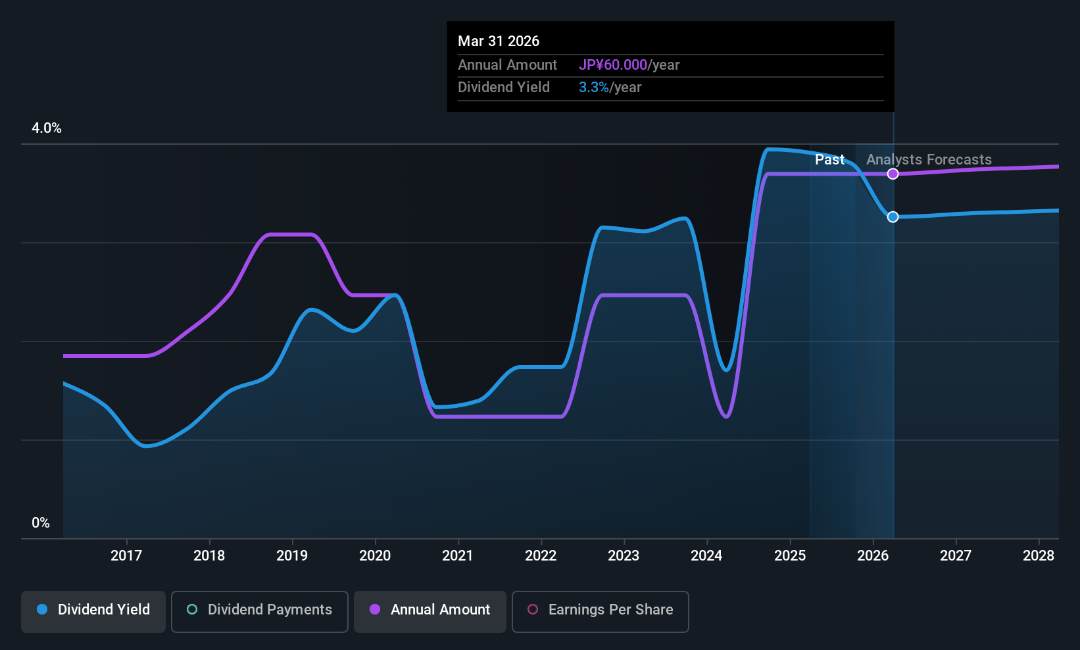
Task: Show the Earnings Per Share series
Action: tap(600, 611)
